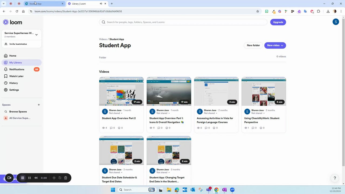Click the Watch Later bookmark icon

click(6, 76)
